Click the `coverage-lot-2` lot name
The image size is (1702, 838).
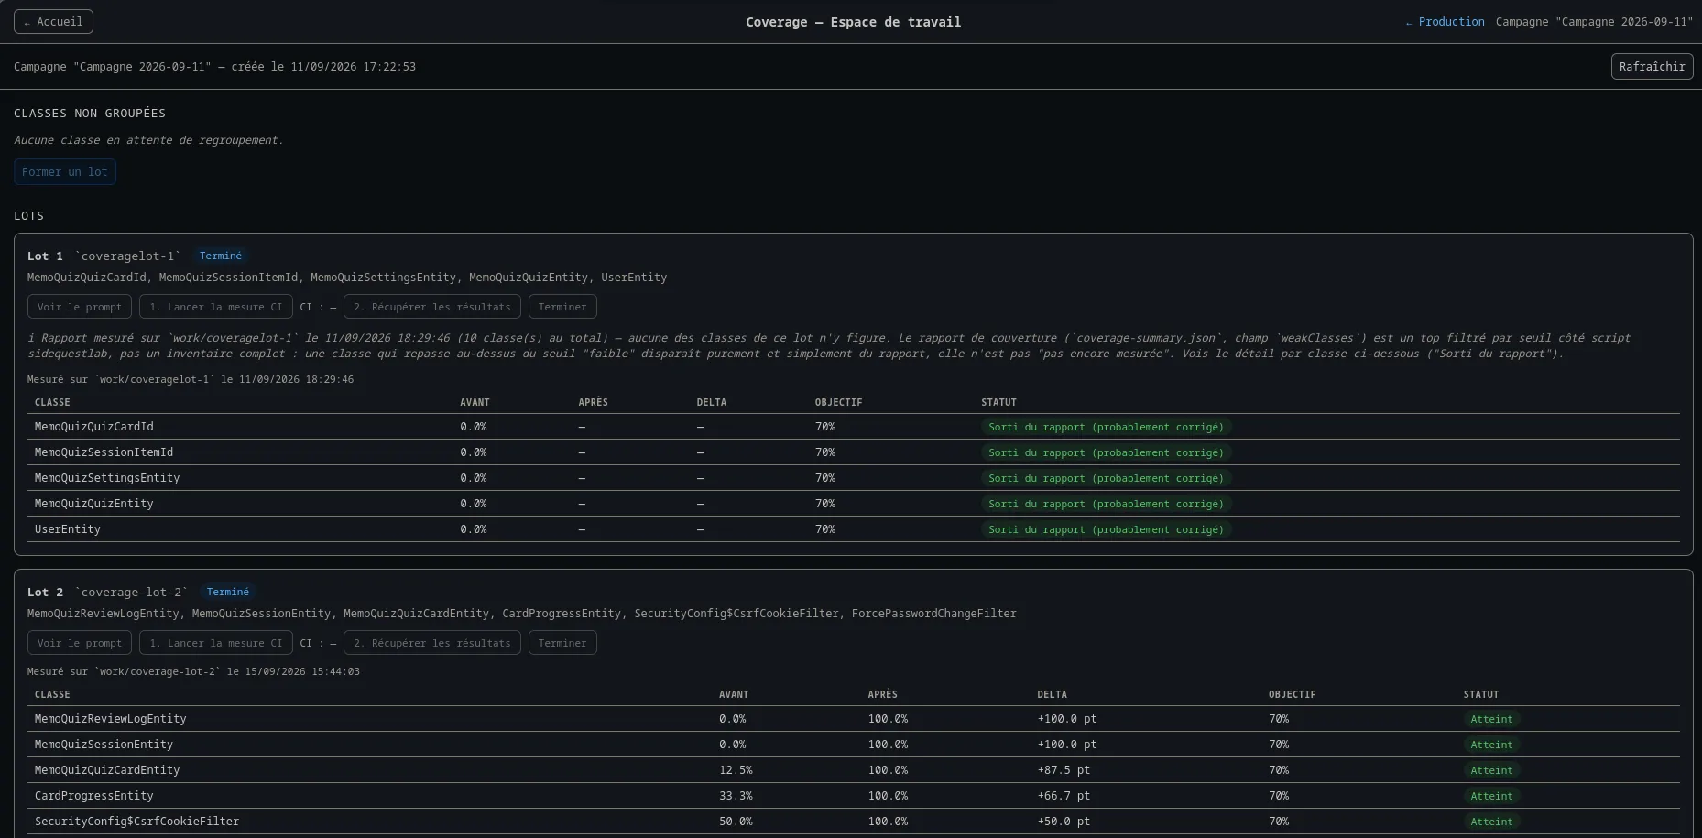[131, 593]
